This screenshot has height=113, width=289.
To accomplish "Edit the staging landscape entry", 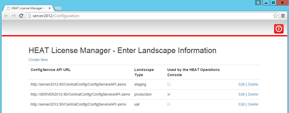I will click(241, 84).
